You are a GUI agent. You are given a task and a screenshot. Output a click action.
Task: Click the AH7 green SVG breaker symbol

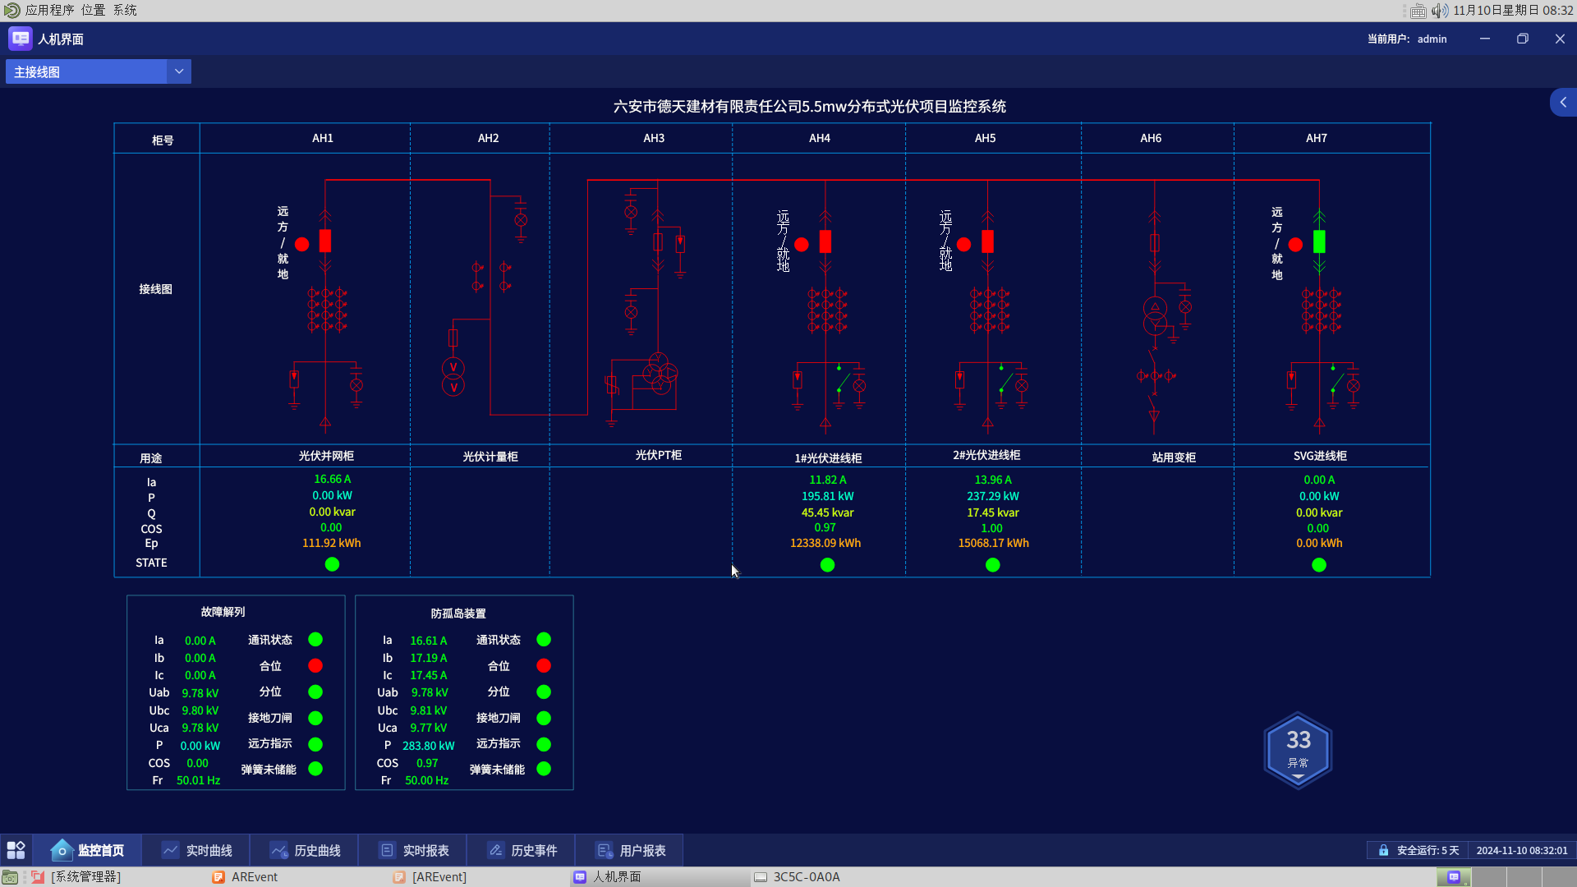[1319, 241]
